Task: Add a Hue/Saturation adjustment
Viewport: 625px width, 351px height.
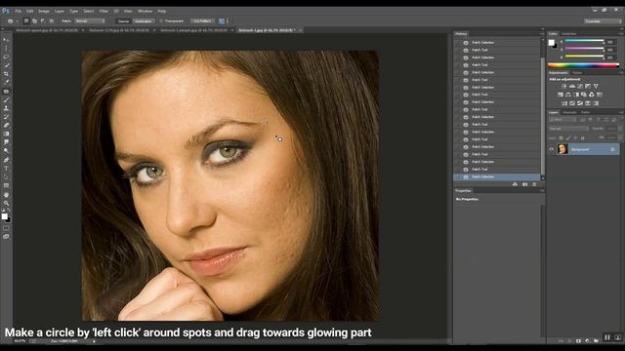Action: pyautogui.click(x=561, y=95)
